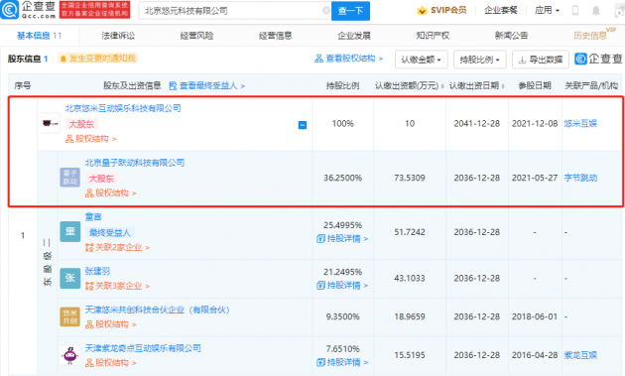Switch to 新闻公告 tab

coord(511,36)
